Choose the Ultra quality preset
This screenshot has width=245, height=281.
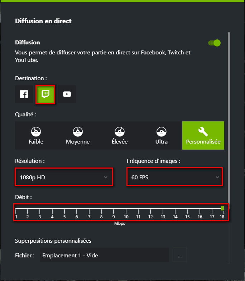(162, 135)
